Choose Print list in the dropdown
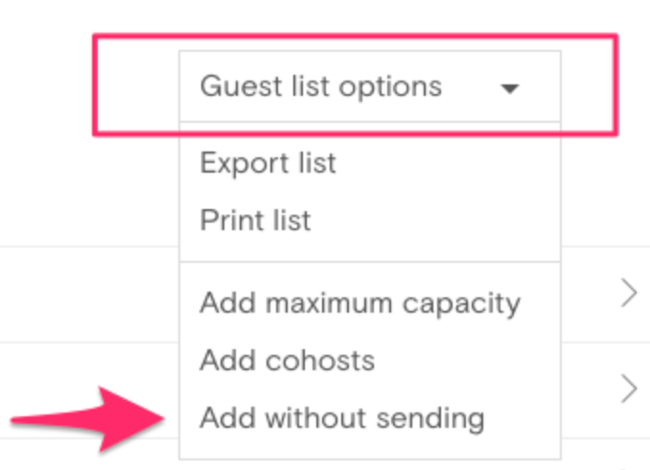 (256, 221)
